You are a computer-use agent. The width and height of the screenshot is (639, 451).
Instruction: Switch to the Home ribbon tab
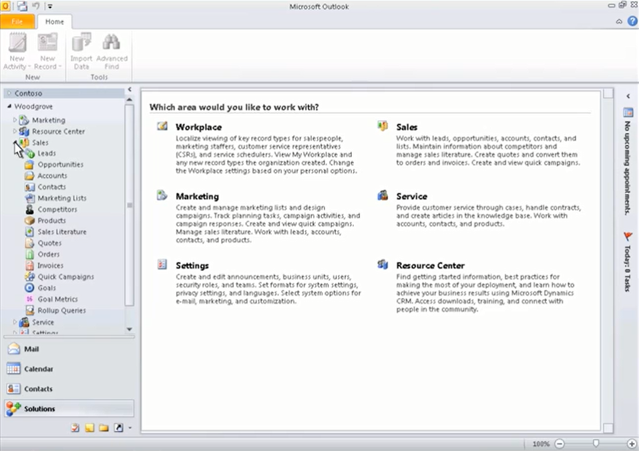point(55,21)
